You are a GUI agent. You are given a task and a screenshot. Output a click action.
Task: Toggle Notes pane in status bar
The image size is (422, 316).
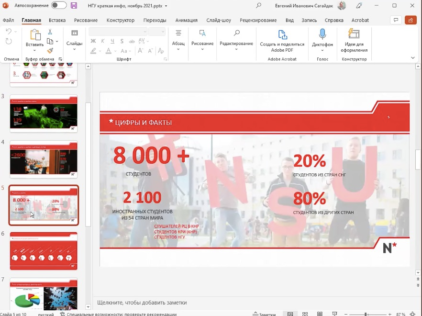[x=264, y=314]
